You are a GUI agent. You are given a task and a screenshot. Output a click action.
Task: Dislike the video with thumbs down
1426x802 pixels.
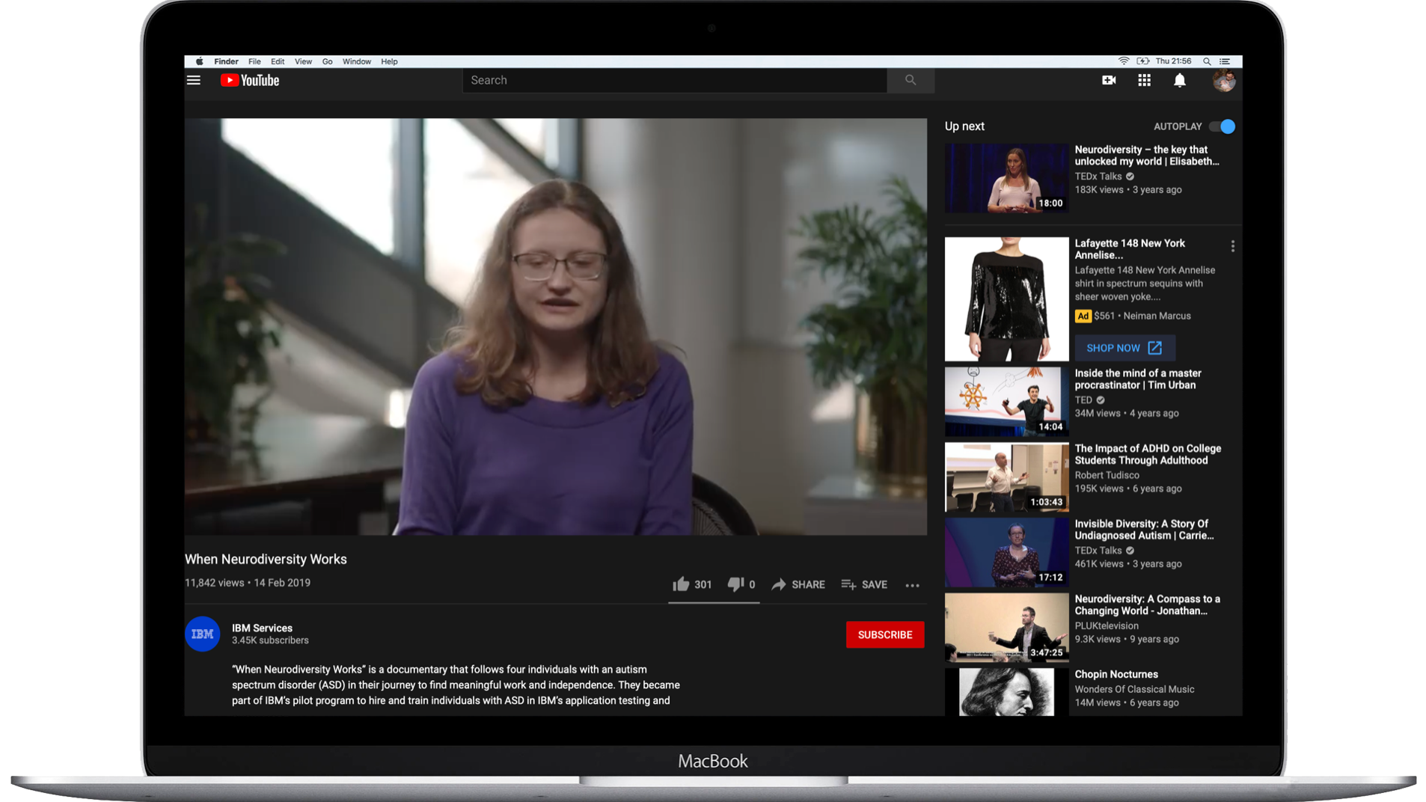(x=735, y=584)
